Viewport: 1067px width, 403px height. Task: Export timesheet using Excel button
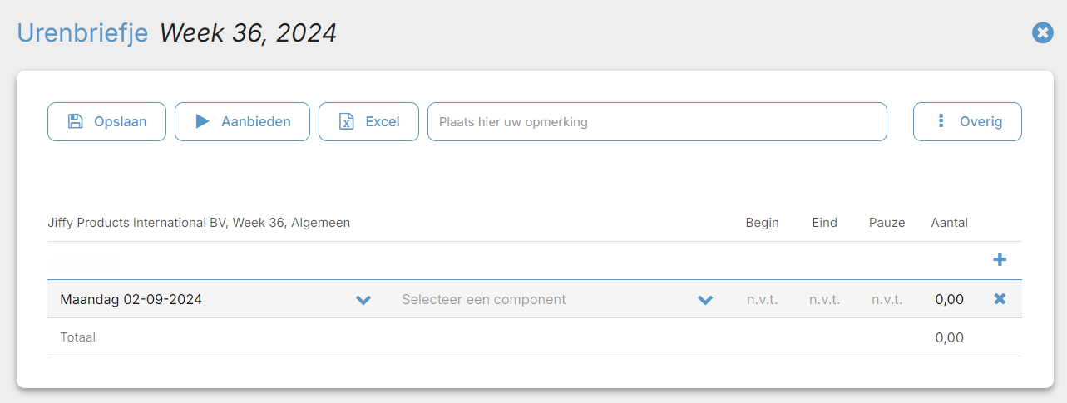point(368,121)
